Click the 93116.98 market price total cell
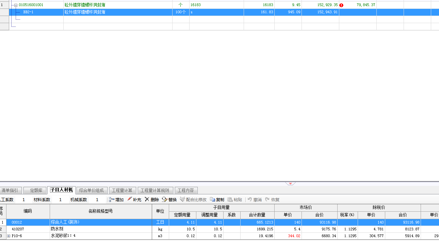The height and width of the screenshot is (246, 439). point(320,222)
